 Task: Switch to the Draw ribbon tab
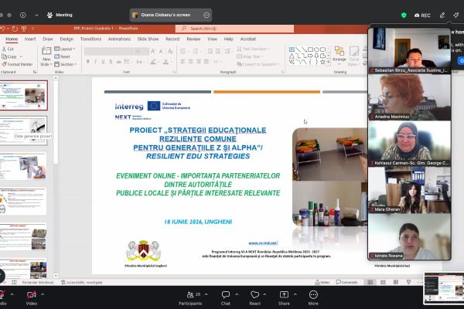point(48,39)
